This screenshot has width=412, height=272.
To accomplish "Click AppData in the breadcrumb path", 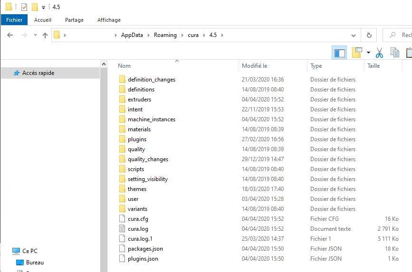I will point(132,35).
